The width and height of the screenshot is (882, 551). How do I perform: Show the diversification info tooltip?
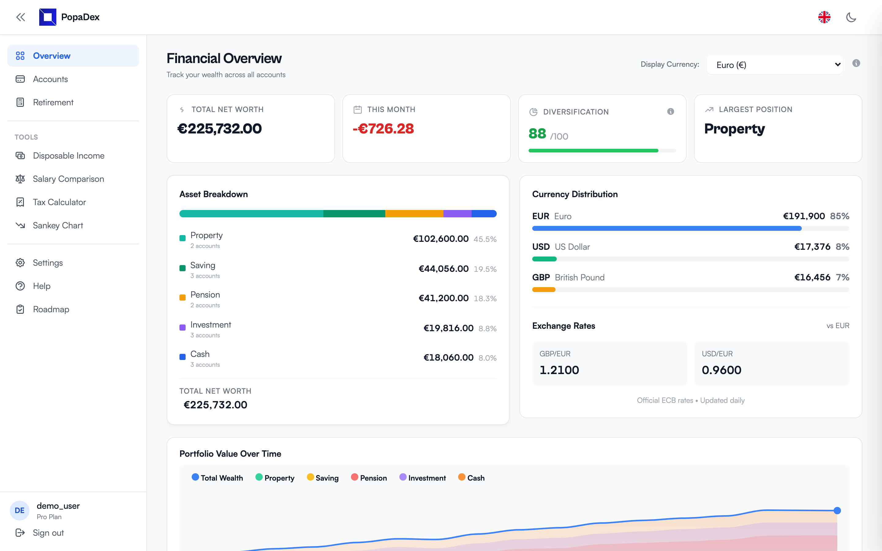671,111
